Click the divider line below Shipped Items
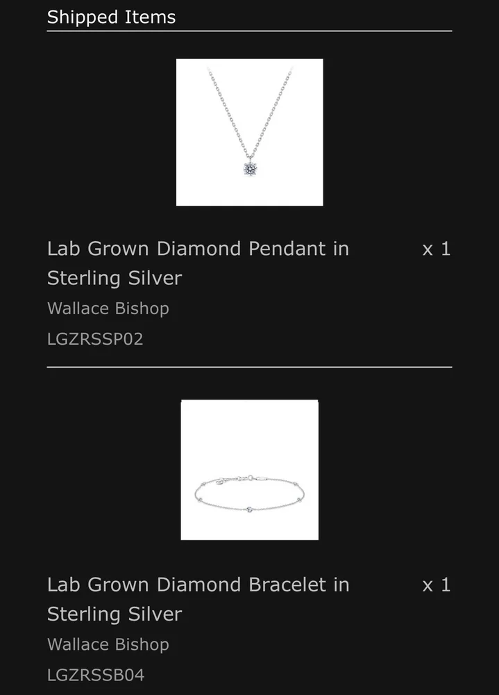Screen dimensions: 499x695 coord(249,31)
